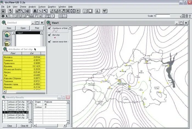Viewport: 192px width, 129px height.
Task: Open the Graphics menu
Action: click(x=52, y=7)
